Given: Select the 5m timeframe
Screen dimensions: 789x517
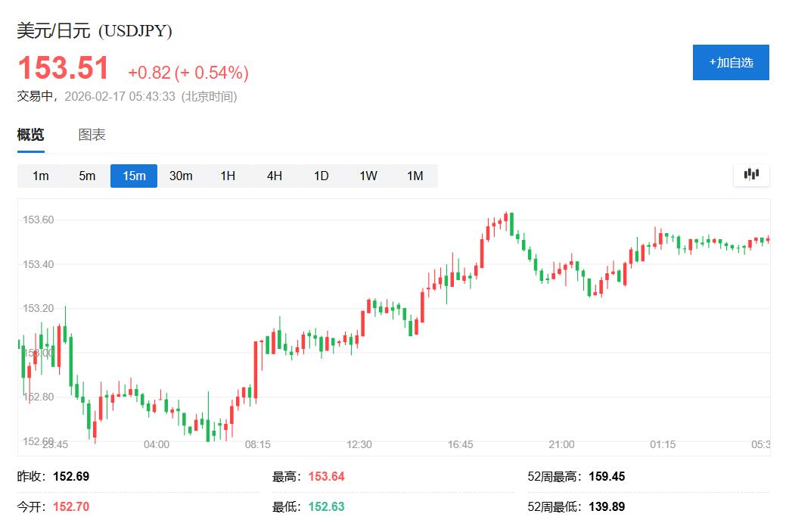Looking at the screenshot, I should [86, 175].
